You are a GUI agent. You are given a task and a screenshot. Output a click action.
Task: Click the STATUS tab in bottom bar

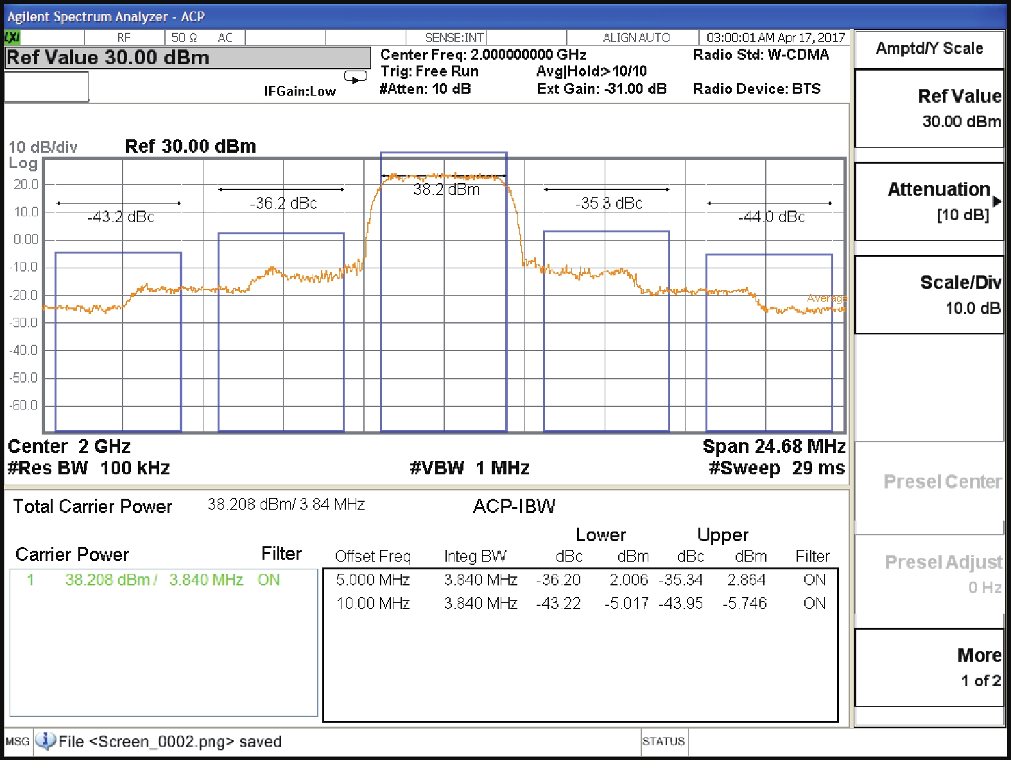663,741
